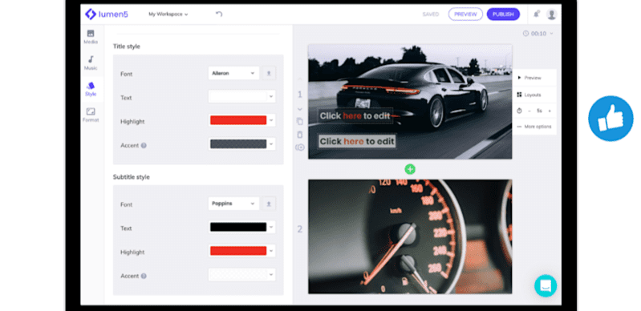The height and width of the screenshot is (311, 641).
Task: Open the My Workspace dropdown
Action: 168,14
